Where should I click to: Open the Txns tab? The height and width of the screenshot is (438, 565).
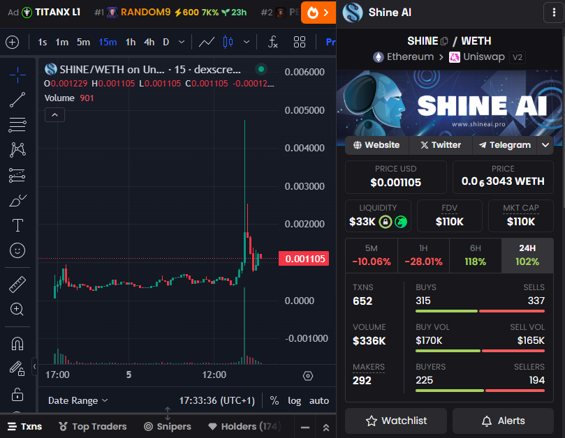[24, 426]
